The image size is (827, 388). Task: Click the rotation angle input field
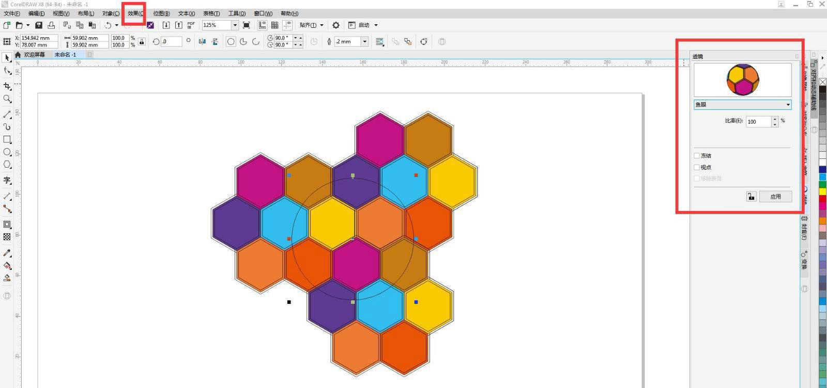tap(172, 41)
